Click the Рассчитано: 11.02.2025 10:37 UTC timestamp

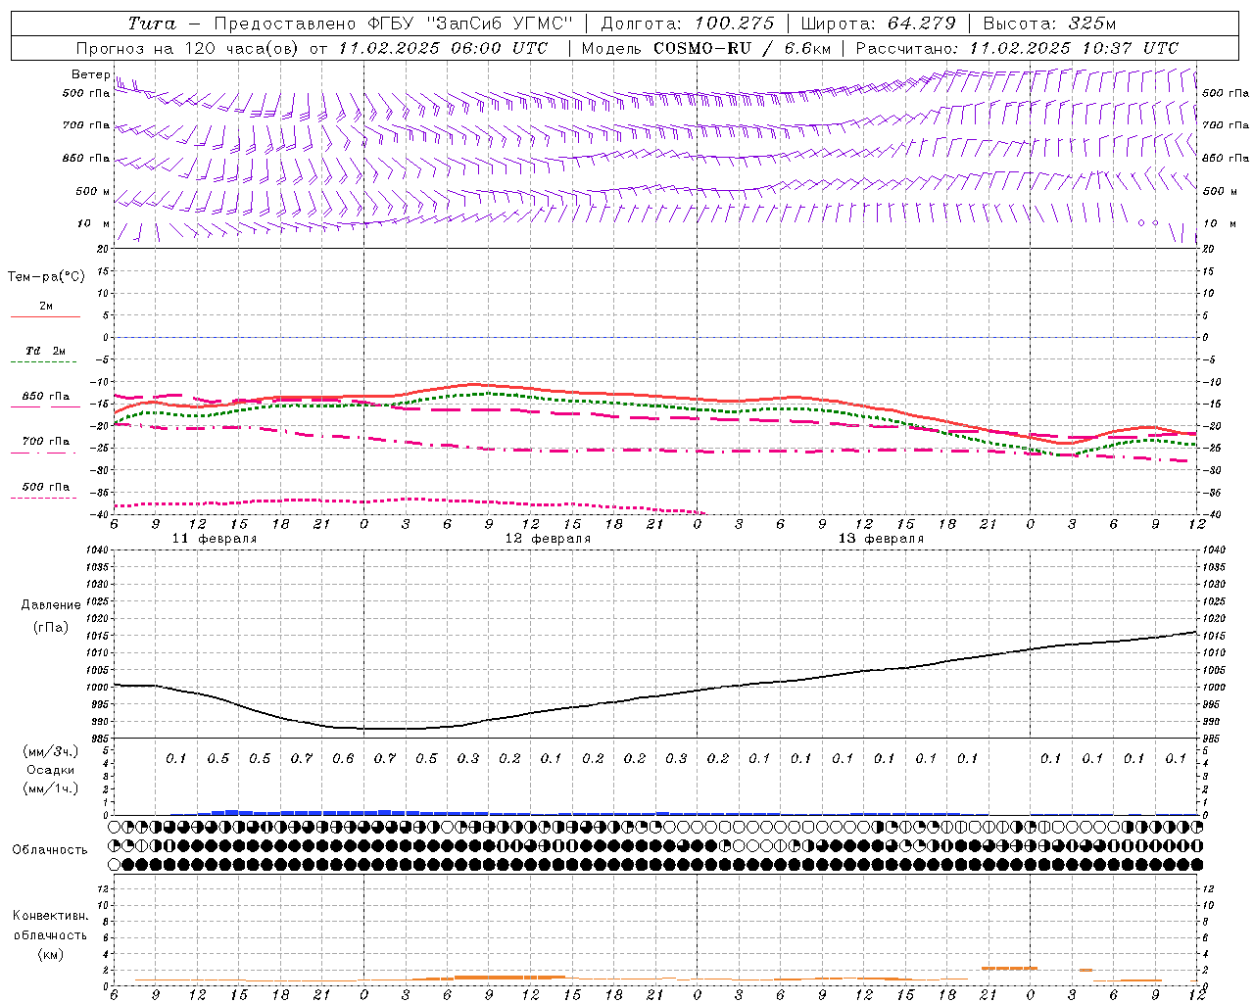click(1017, 48)
